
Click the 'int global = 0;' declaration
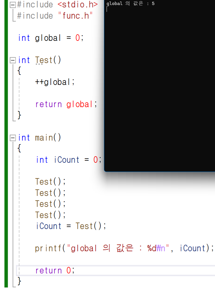[x=51, y=38]
